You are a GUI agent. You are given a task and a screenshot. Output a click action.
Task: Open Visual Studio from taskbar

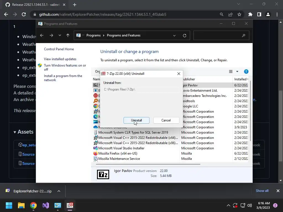point(46,205)
